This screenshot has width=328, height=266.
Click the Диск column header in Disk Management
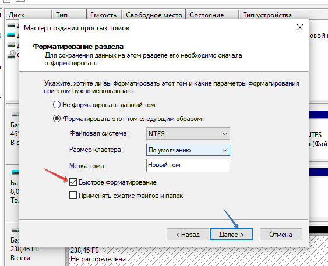click(29, 15)
